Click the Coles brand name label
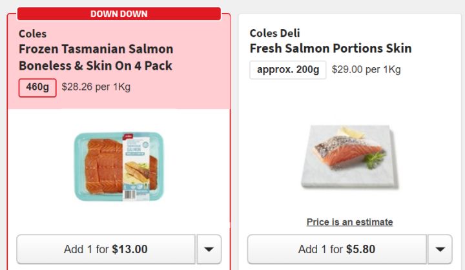The image size is (465, 270). (x=32, y=34)
